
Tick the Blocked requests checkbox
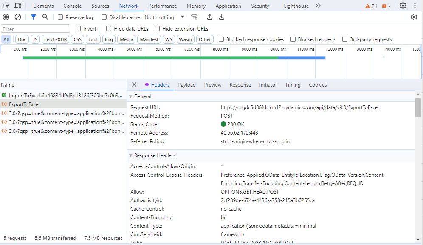coord(293,39)
